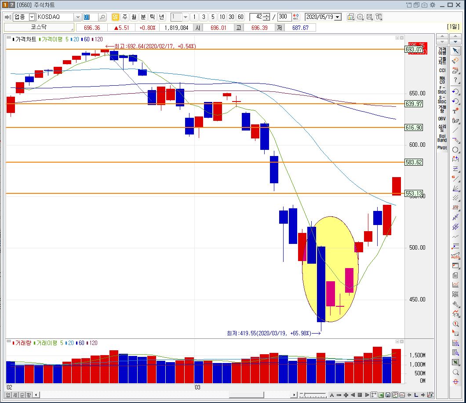Image resolution: width=466 pixels, height=403 pixels.
Task: Click the green Excel icon in the right toolbar
Action: (x=455, y=363)
